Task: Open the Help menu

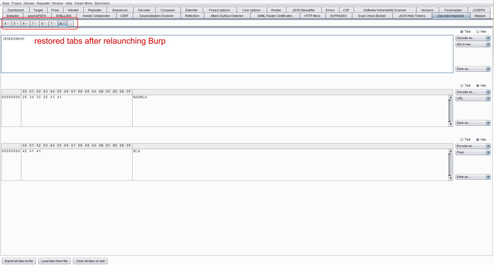Action: pos(69,3)
